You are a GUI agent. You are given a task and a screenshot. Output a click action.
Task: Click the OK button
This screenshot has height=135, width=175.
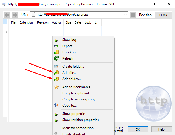(138, 129)
